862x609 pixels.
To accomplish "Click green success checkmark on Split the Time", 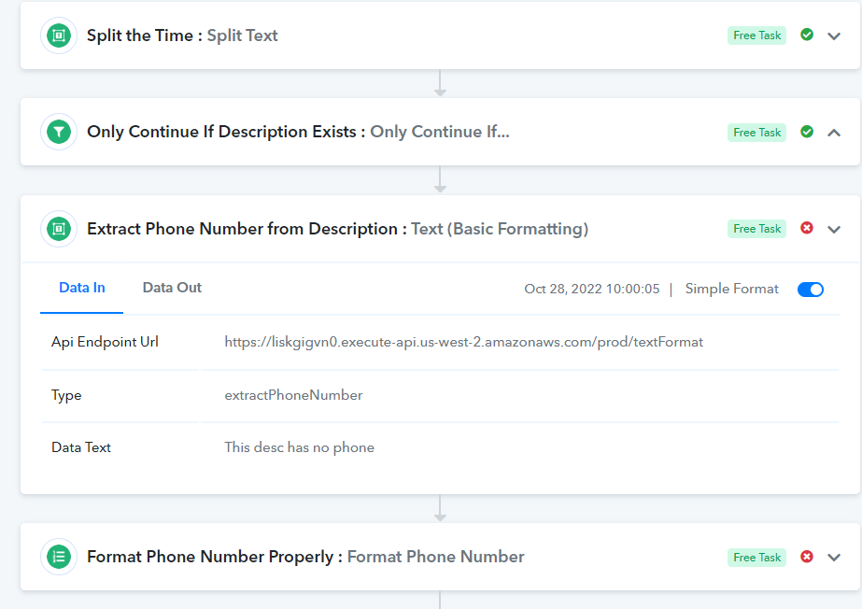I will click(807, 35).
